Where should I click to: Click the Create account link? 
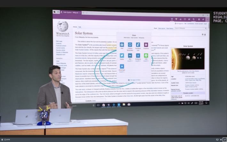(199, 24)
